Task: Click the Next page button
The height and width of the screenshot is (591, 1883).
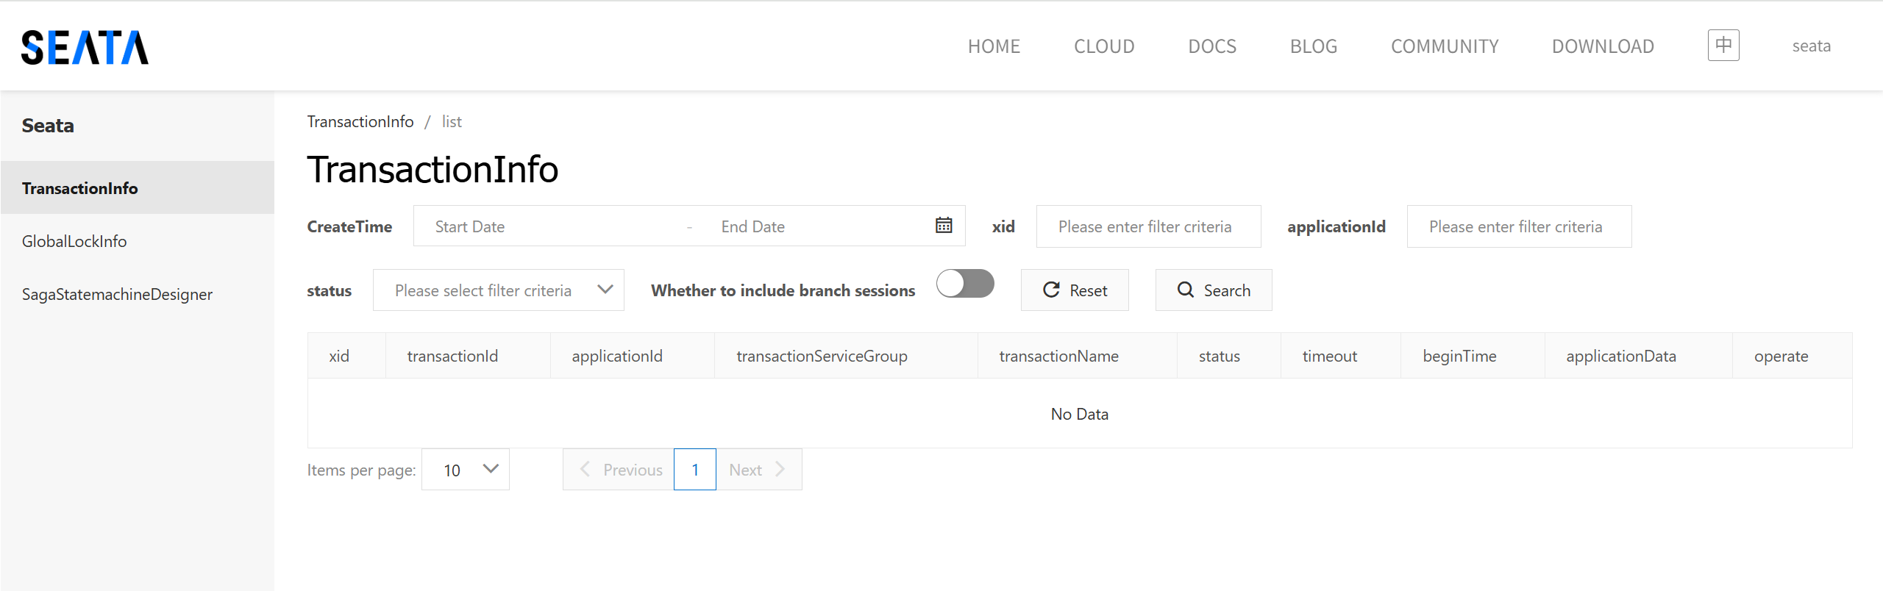Action: pyautogui.click(x=759, y=470)
